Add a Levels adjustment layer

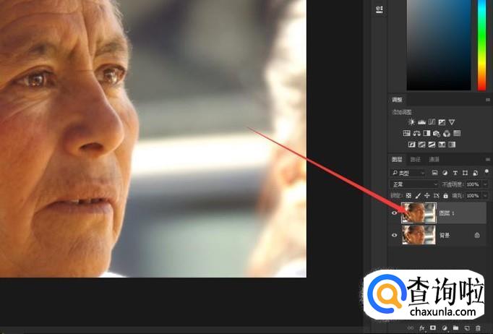pos(421,122)
